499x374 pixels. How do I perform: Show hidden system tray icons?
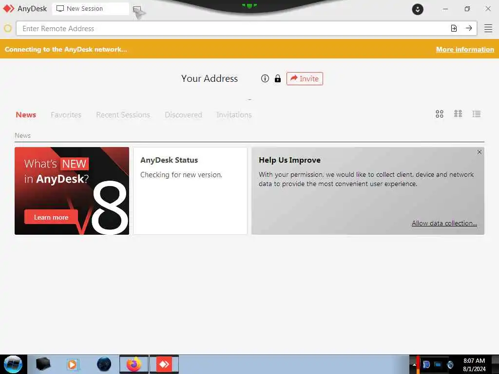pos(414,364)
